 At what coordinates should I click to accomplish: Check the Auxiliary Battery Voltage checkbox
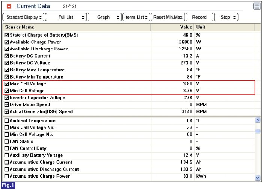[x=6, y=155]
